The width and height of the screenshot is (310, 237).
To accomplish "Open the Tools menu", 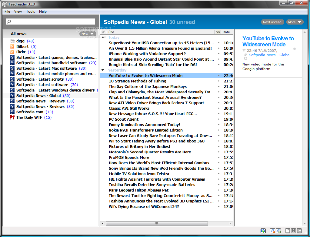I will pos(30,12).
